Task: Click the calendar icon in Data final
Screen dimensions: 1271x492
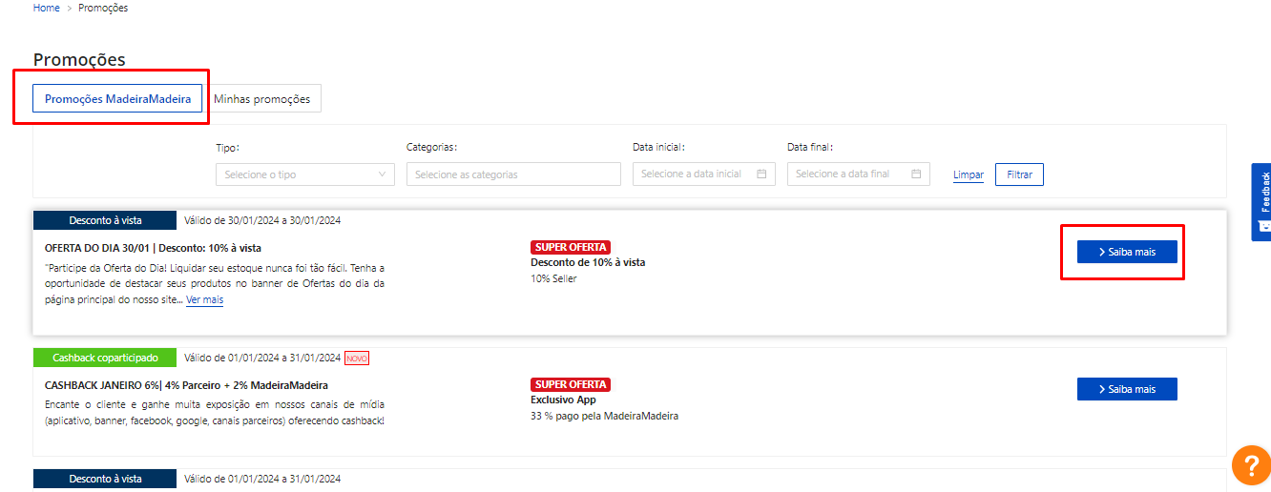Action: (x=916, y=174)
